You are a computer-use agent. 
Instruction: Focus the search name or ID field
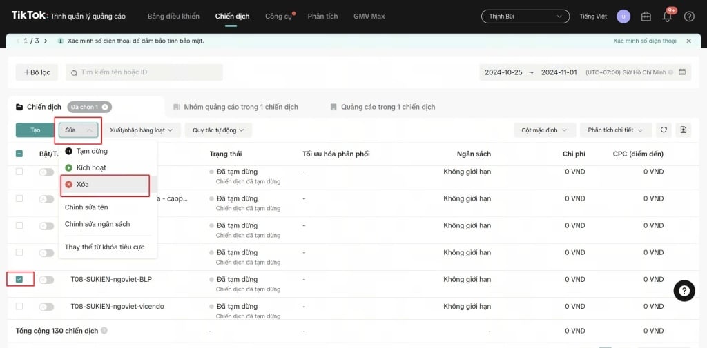click(x=144, y=72)
